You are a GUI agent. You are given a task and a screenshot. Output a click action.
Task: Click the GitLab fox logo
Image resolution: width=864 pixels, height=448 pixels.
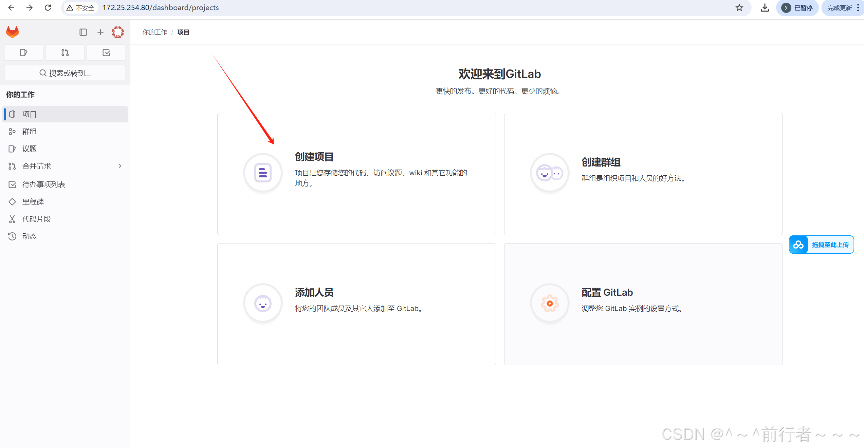coord(13,32)
